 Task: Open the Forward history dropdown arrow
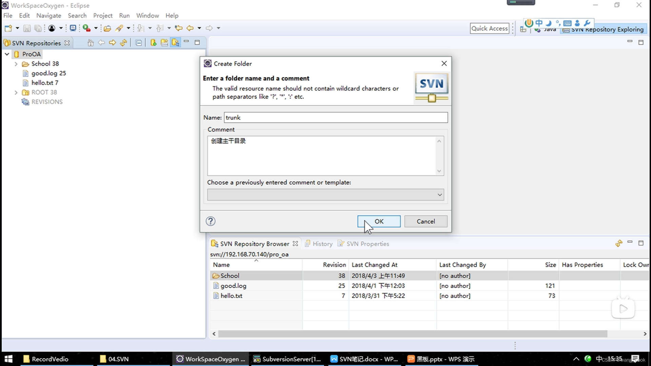[x=218, y=28]
